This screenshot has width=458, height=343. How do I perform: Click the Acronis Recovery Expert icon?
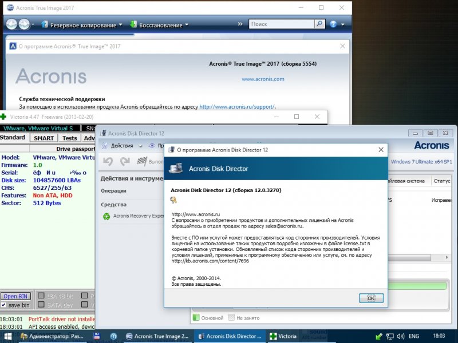click(106, 216)
